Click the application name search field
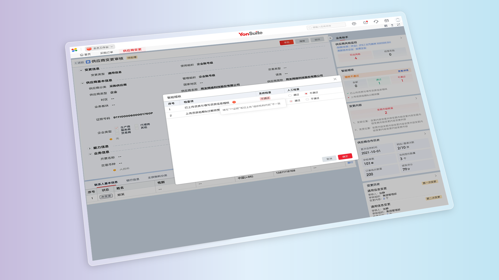This screenshot has height=280, width=499. pyautogui.click(x=326, y=26)
